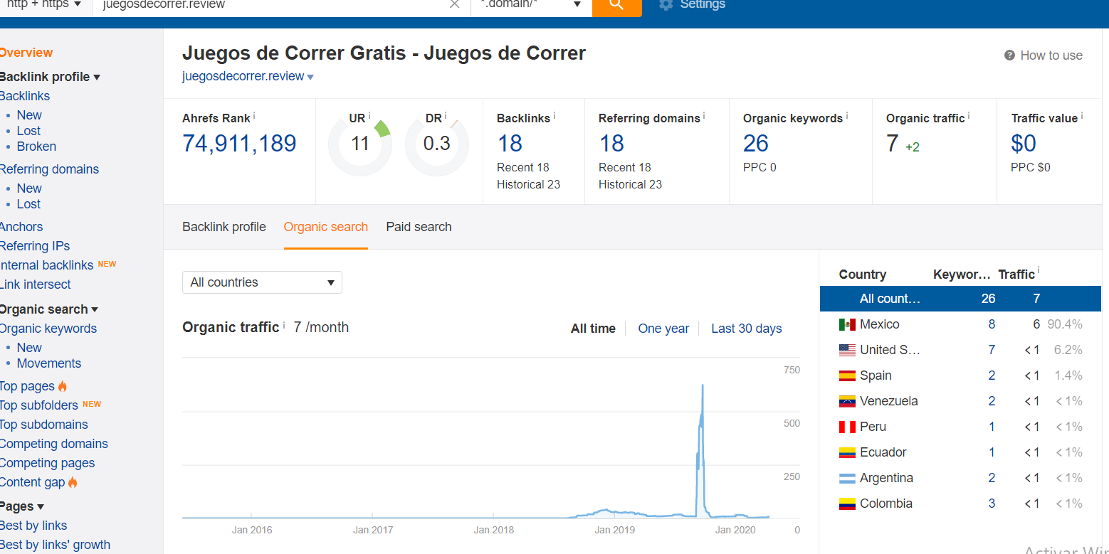The image size is (1109, 554).
Task: Click the Venezuela flag icon
Action: 847,401
